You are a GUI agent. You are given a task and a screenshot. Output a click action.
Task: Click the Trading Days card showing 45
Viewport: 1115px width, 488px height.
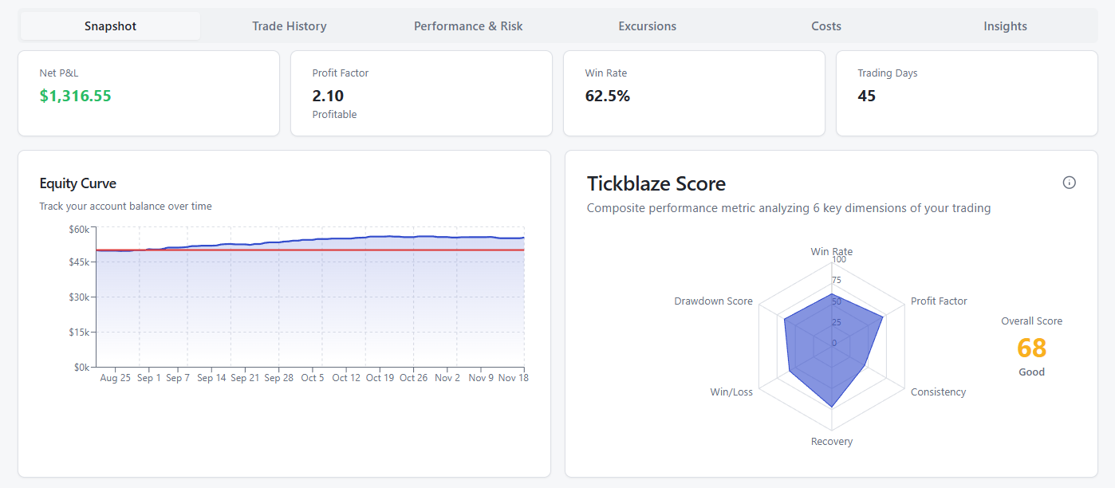click(x=967, y=93)
